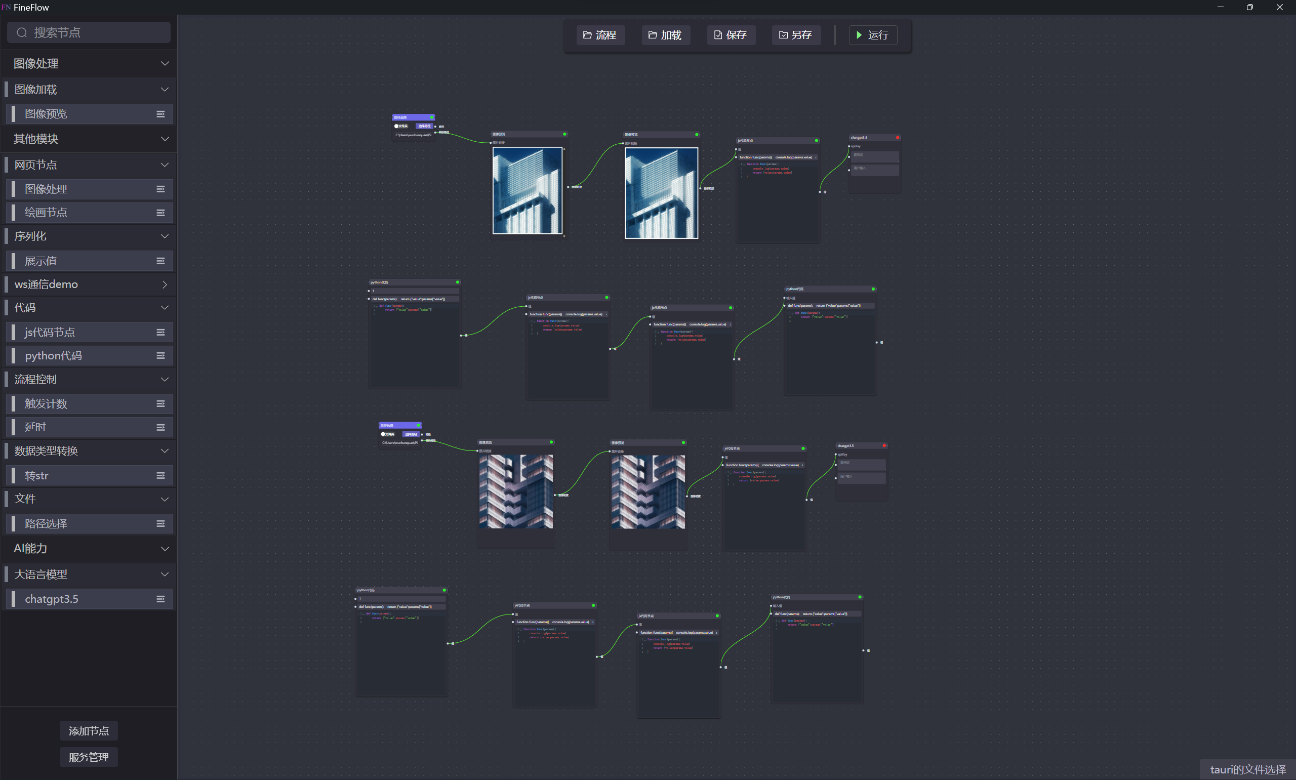This screenshot has height=780, width=1296.
Task: Click the js代码节点 list icon in the sidebar
Action: [161, 332]
